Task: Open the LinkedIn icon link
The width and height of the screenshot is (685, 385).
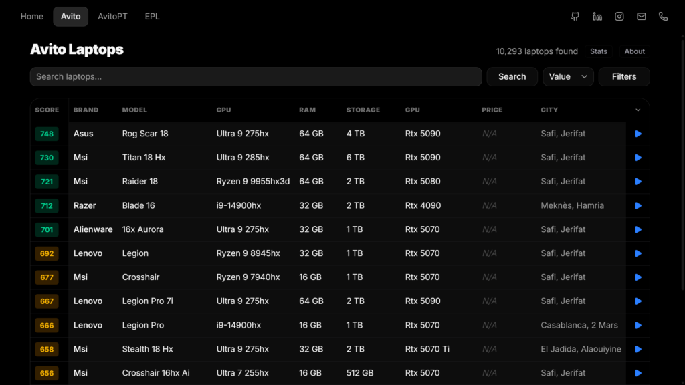Action: (597, 17)
